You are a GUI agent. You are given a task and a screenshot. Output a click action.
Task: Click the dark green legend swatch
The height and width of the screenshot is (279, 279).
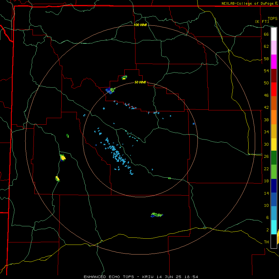274,158
